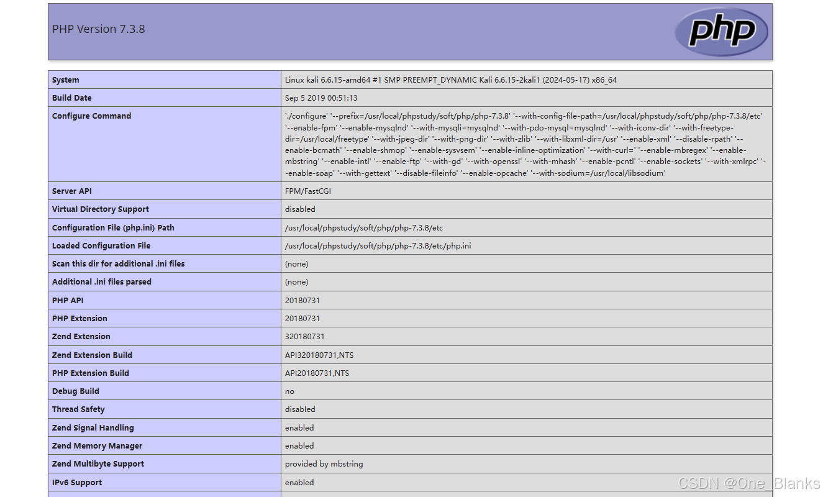823x497 pixels.
Task: Select the Debug Build 'no' value
Action: click(x=290, y=391)
